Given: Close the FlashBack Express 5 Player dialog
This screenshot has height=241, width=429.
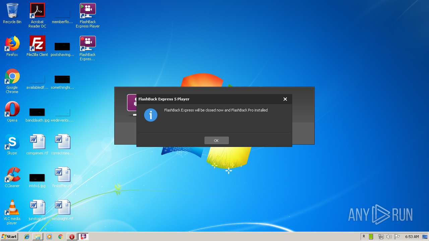Looking at the screenshot, I should [x=285, y=99].
